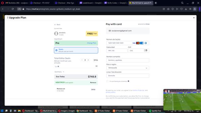
Task: Click the Caducidad MM / AA field
Action: coord(117,51)
